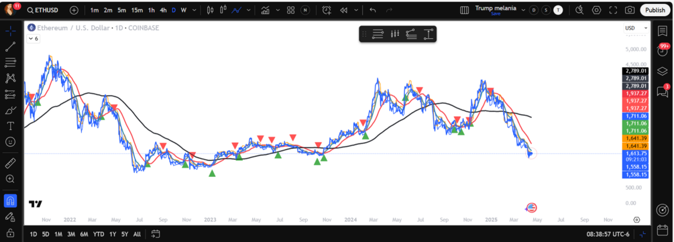Toggle magnet mode on the left toolbar

click(10, 200)
